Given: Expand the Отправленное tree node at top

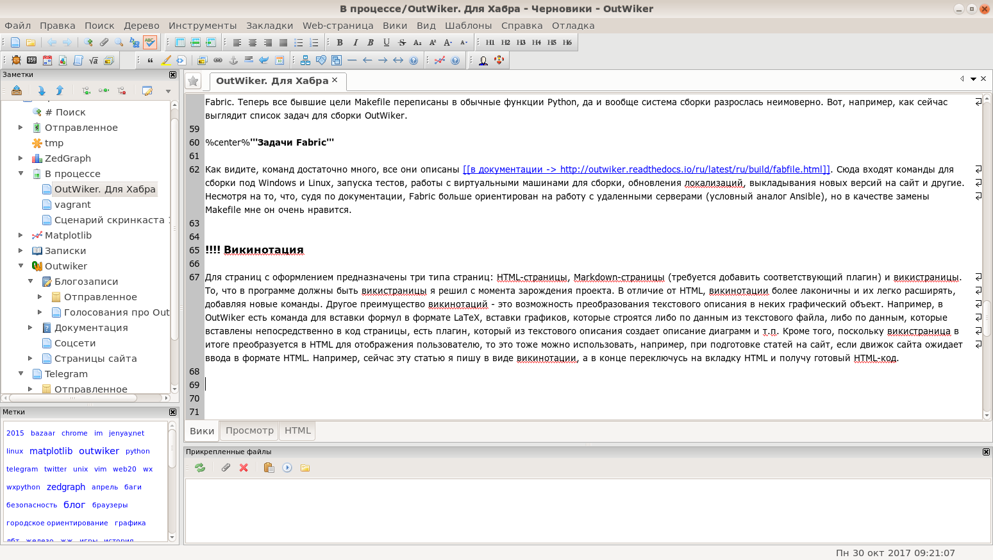Looking at the screenshot, I should [21, 128].
